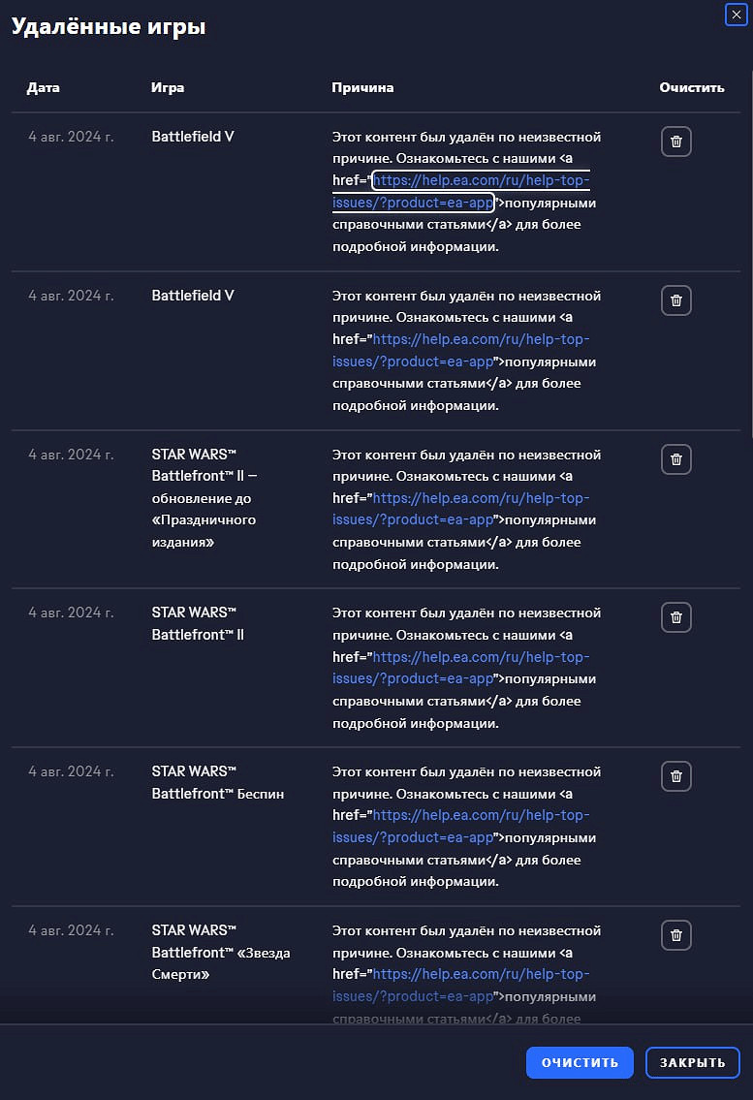Click the dialog's vertical scrollbar
The height and width of the screenshot is (1100, 753).
[x=749, y=242]
